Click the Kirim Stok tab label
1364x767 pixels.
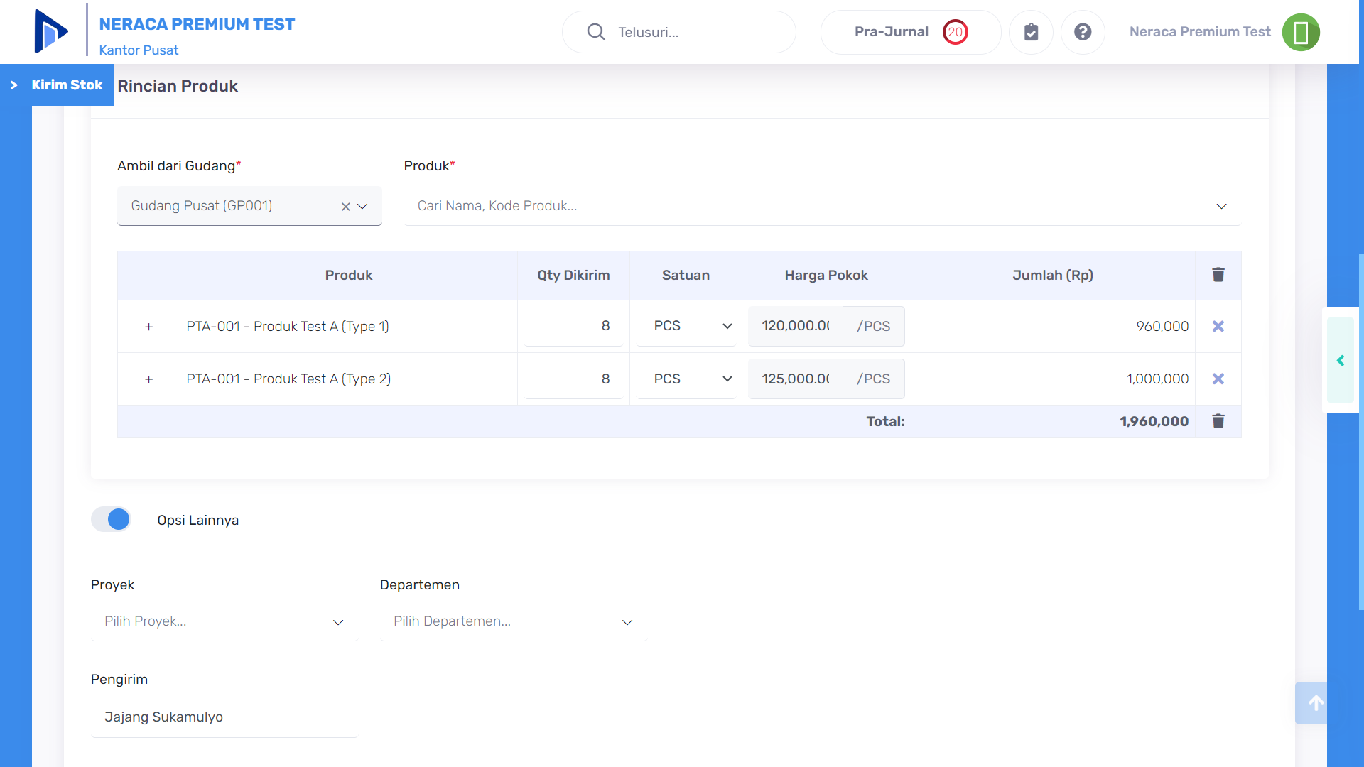tap(67, 85)
